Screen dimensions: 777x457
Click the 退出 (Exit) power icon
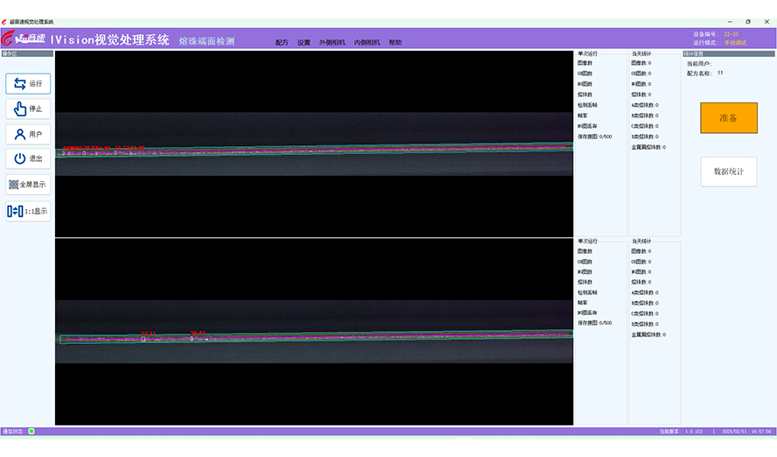(x=20, y=158)
